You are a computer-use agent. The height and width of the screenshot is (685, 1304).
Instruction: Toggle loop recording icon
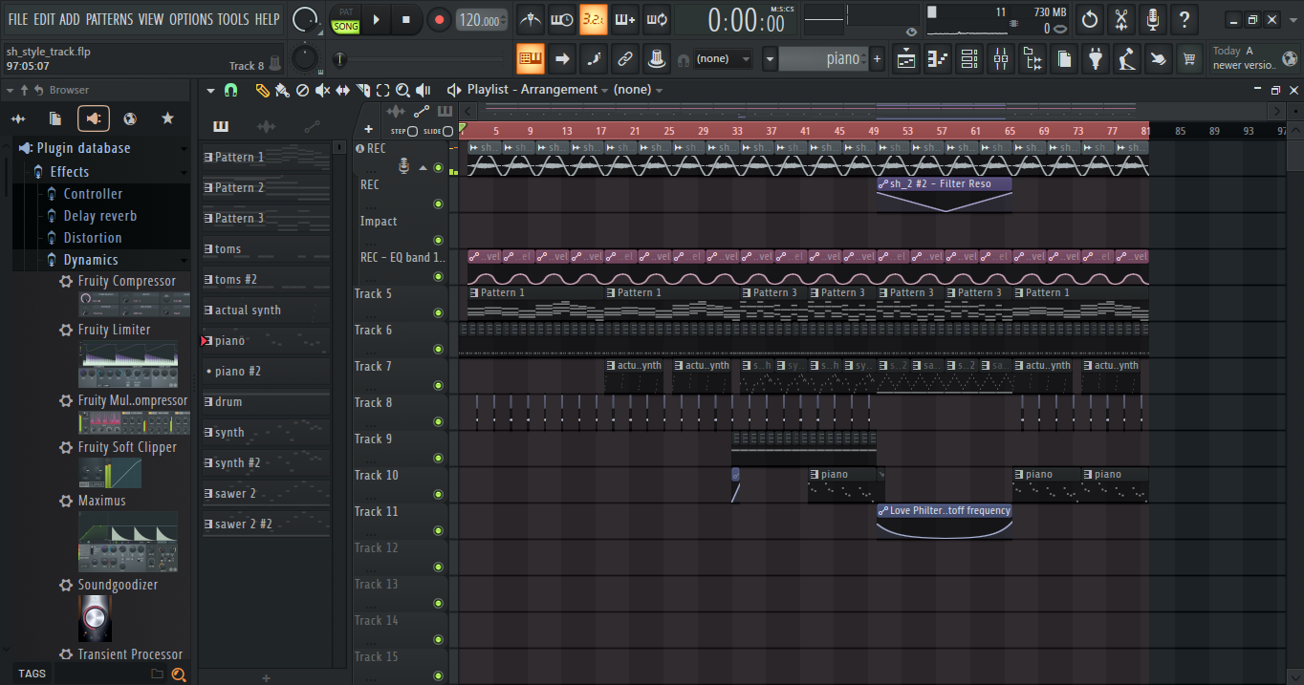click(x=657, y=19)
